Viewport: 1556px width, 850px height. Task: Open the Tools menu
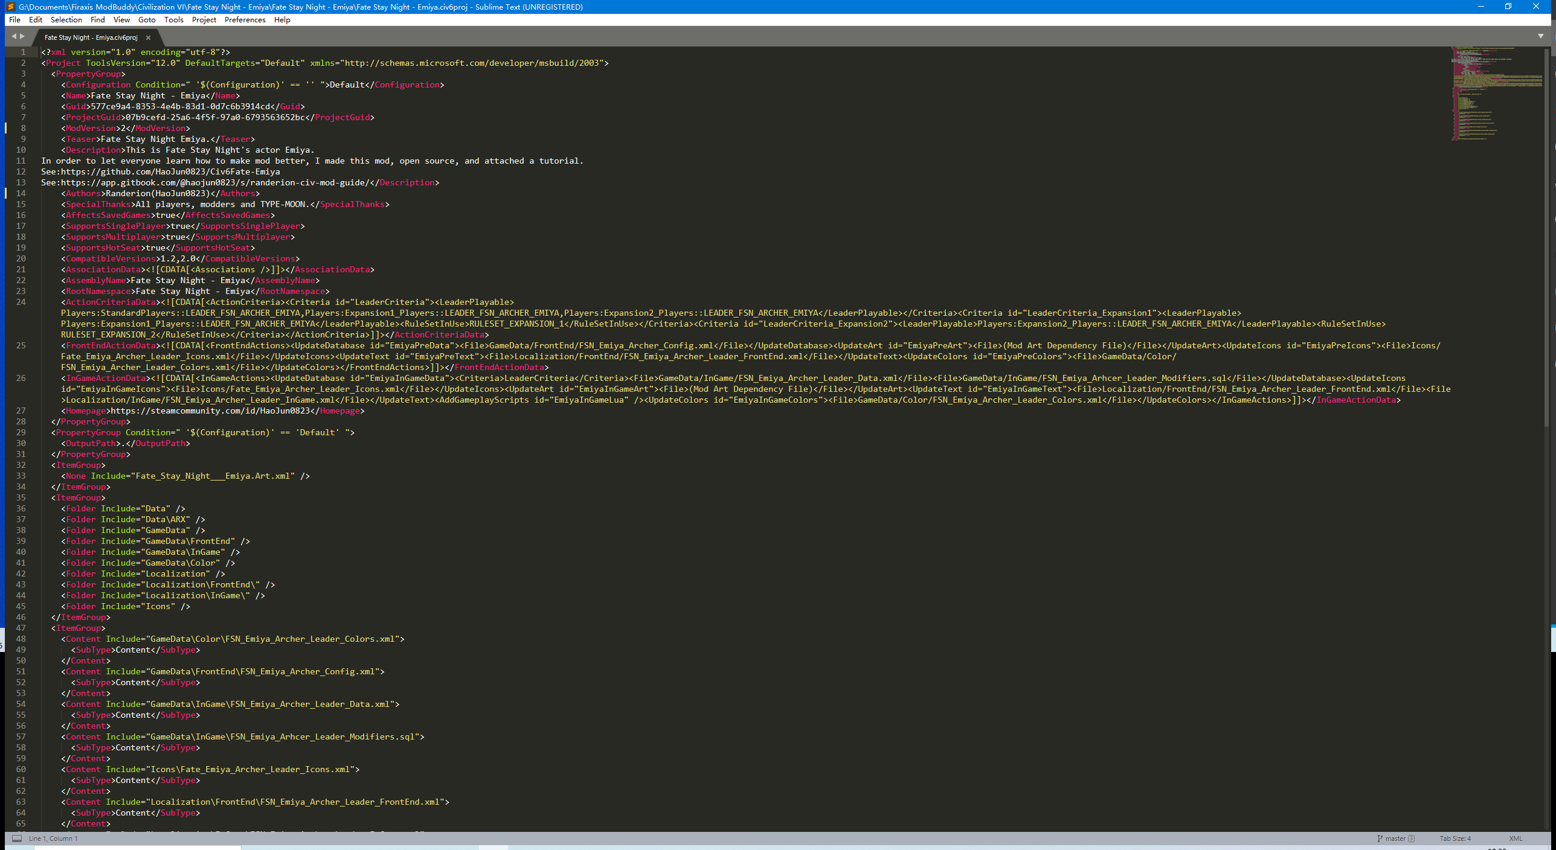173,20
